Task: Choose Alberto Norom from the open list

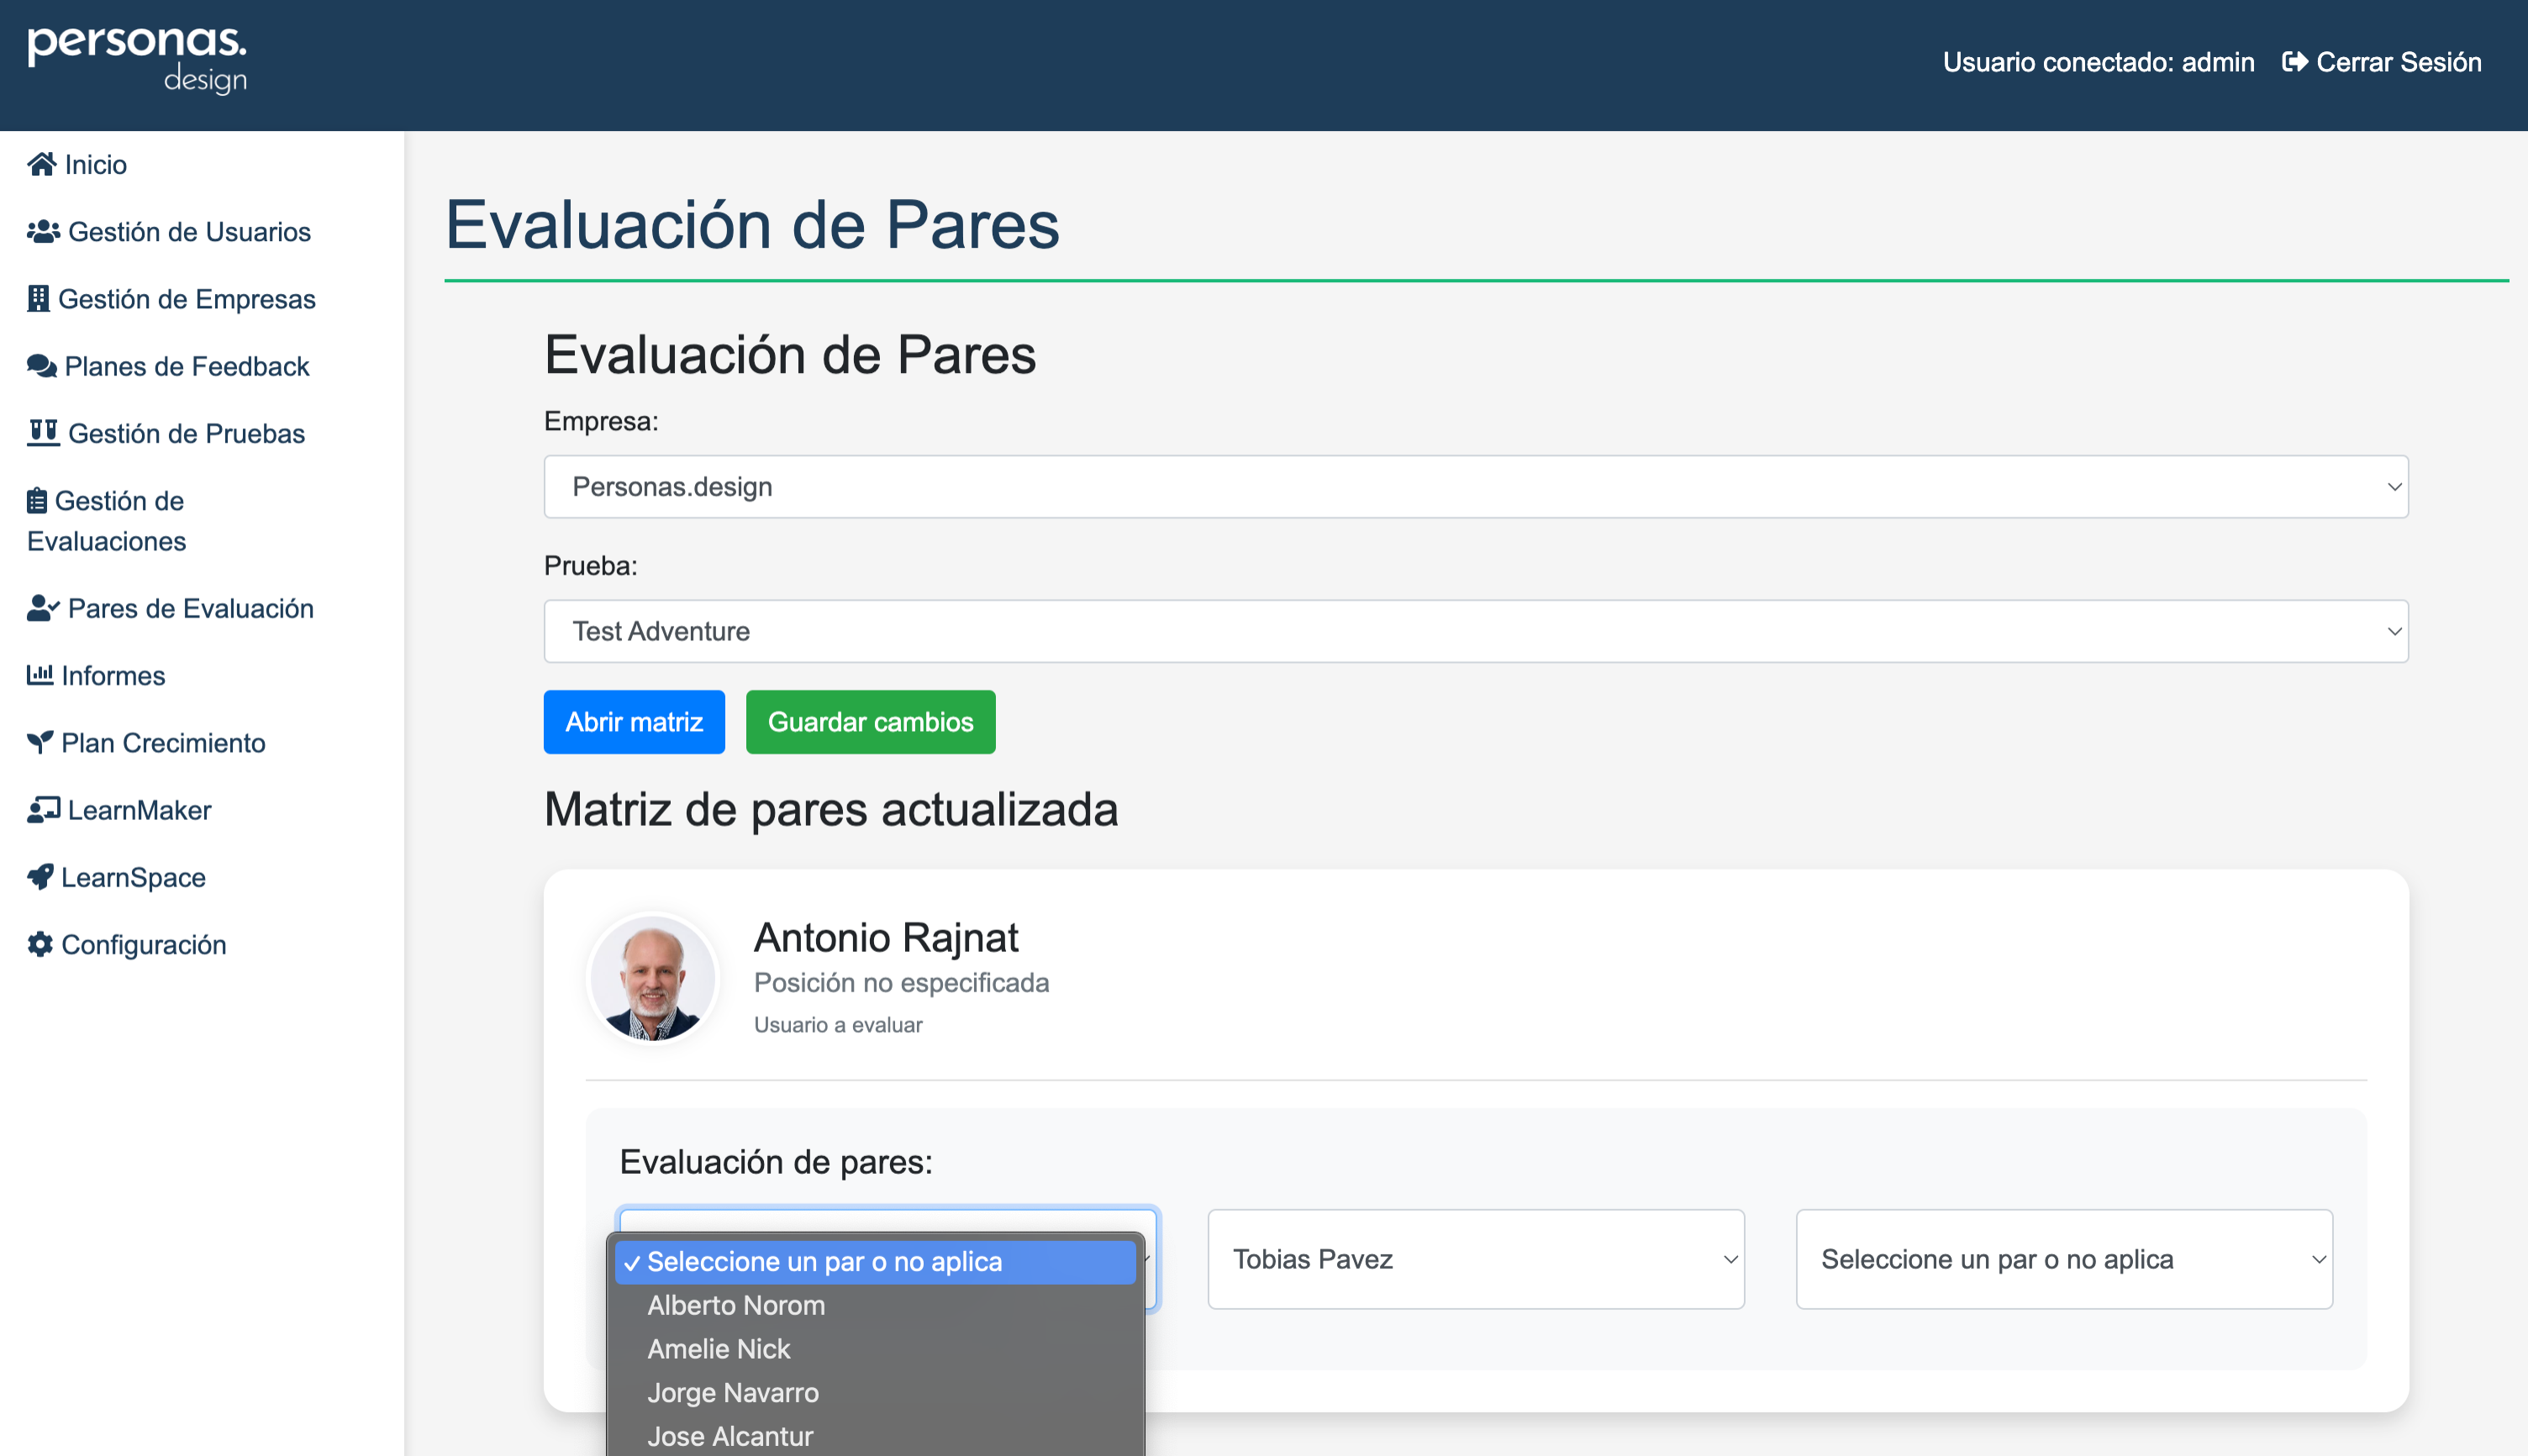Action: tap(736, 1305)
